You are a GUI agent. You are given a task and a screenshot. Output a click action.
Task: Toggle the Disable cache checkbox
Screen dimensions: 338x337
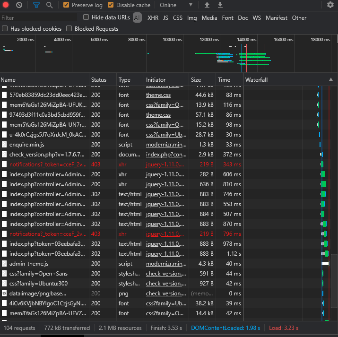pos(111,5)
